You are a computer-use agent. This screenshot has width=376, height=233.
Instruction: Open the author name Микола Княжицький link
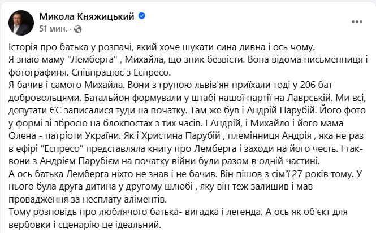[87, 16]
